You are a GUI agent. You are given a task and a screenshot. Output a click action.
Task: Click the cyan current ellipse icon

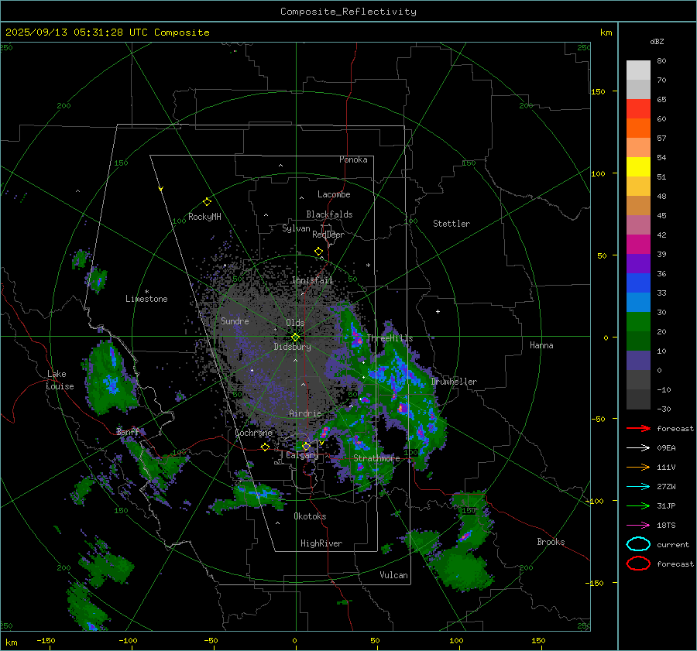638,544
